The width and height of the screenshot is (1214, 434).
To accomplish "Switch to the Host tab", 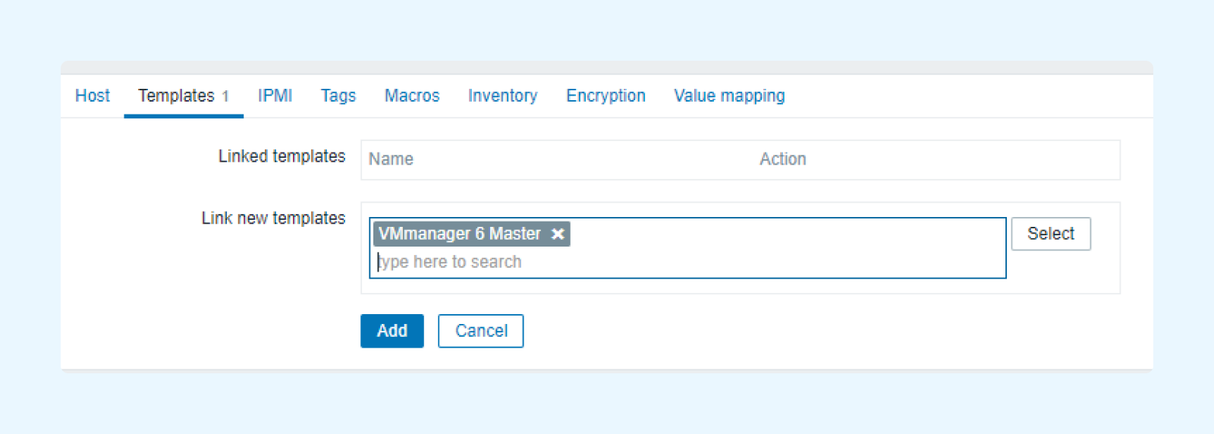I will pos(93,96).
